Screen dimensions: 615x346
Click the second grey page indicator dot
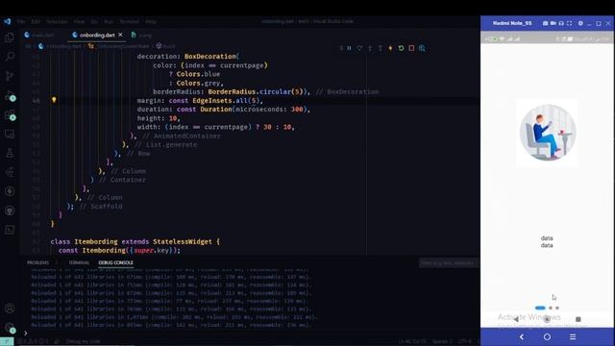(551, 308)
